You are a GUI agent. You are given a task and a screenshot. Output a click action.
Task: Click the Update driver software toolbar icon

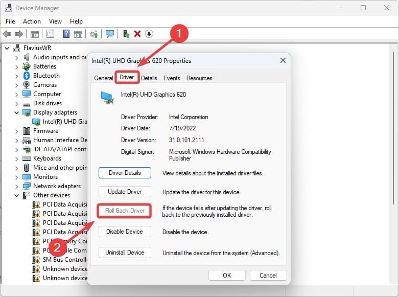click(93, 34)
